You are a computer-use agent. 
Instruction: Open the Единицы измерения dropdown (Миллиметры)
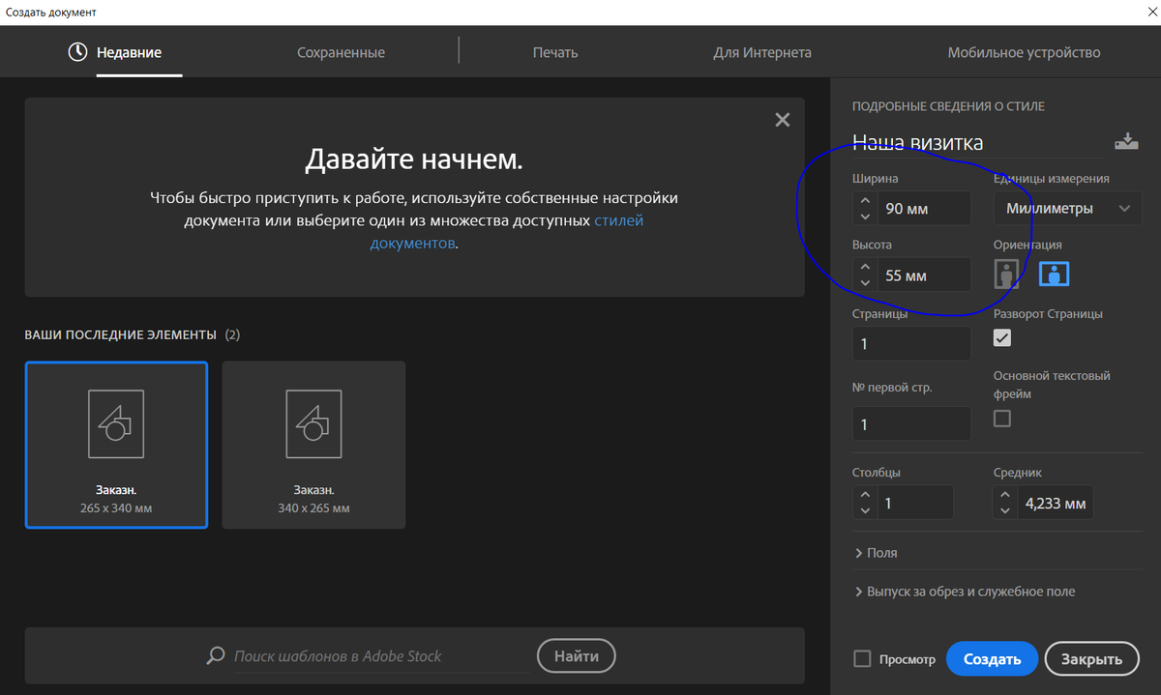coord(1067,208)
